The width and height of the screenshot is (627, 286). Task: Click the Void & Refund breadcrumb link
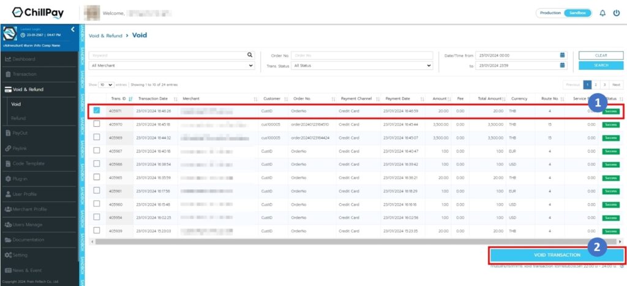coord(105,36)
